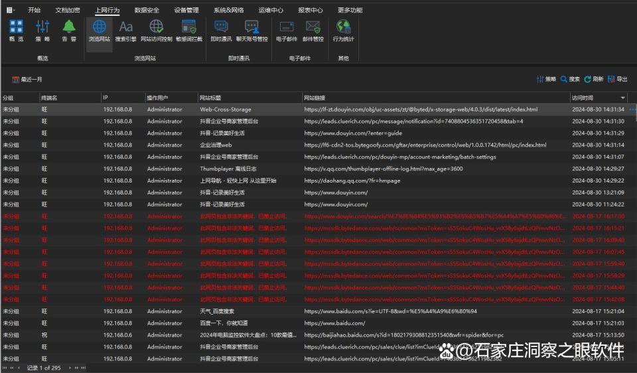637x373 pixels.
Task: Switch to the 报表中心 tab
Action: point(311,10)
